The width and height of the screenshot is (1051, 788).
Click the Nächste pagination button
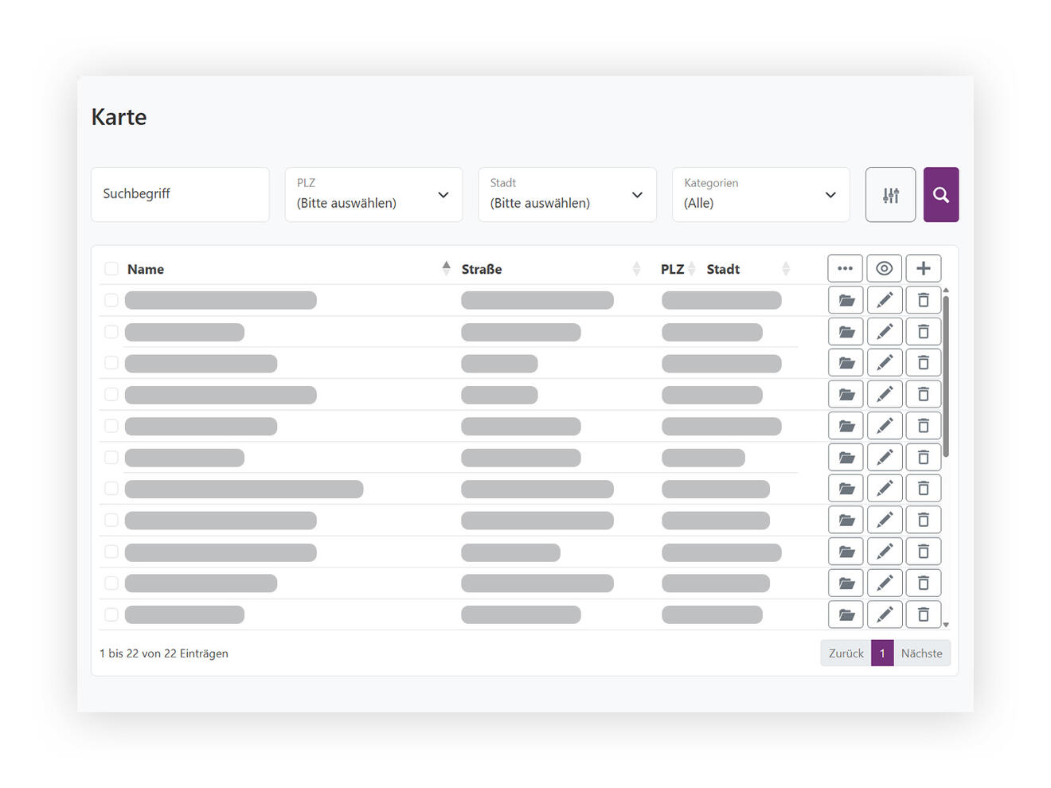click(x=921, y=653)
